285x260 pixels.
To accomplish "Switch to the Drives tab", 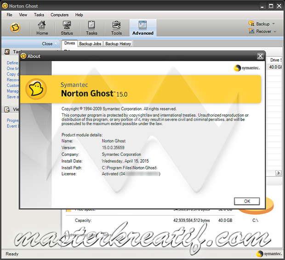I will [69, 43].
